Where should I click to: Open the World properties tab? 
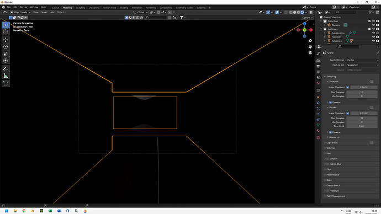pos(318,83)
